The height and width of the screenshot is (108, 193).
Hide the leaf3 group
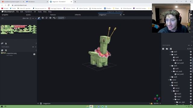pos(191,52)
